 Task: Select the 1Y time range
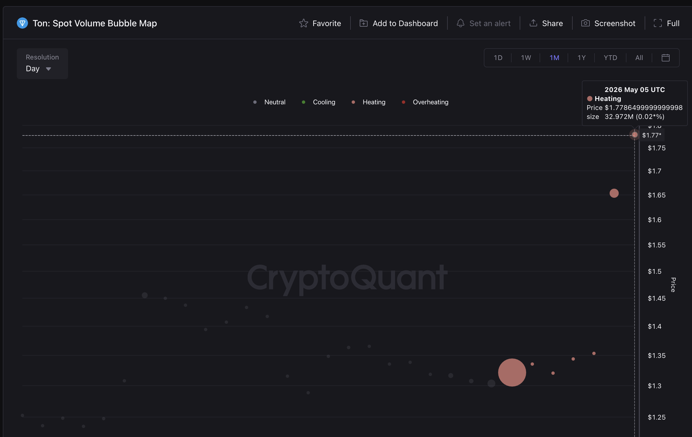(582, 58)
